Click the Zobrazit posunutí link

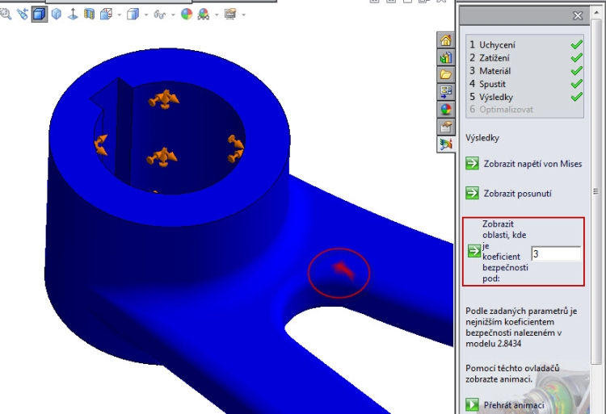[517, 194]
